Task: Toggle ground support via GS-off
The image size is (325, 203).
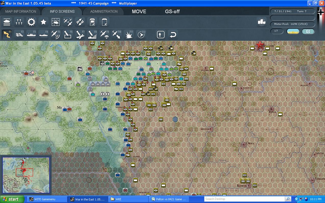Action: [x=172, y=11]
